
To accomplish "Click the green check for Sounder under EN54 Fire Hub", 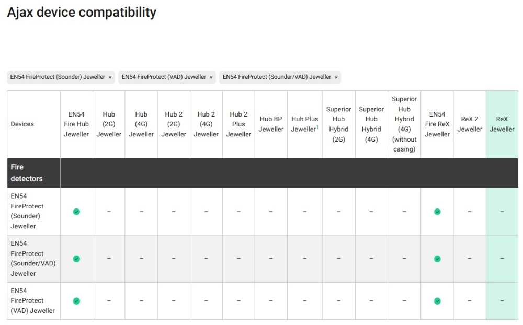I will pos(76,212).
